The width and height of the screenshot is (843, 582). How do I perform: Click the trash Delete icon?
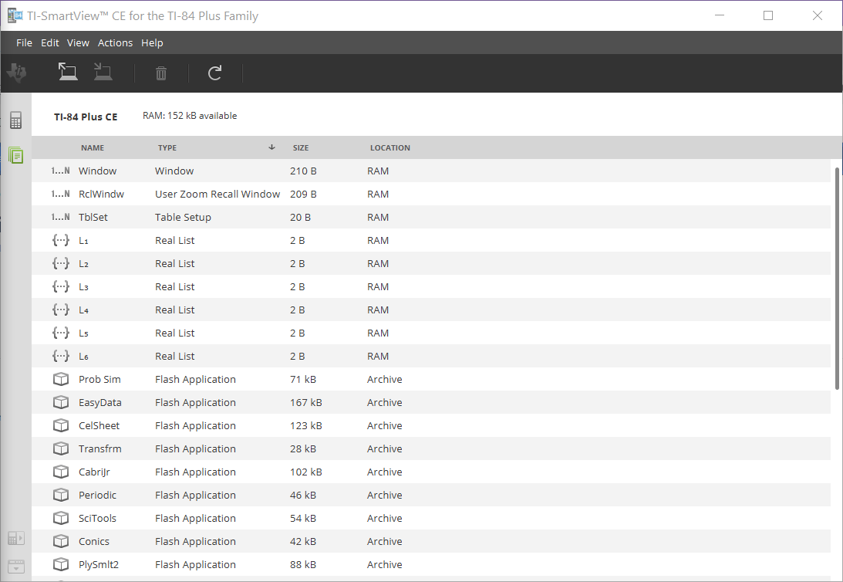click(161, 73)
